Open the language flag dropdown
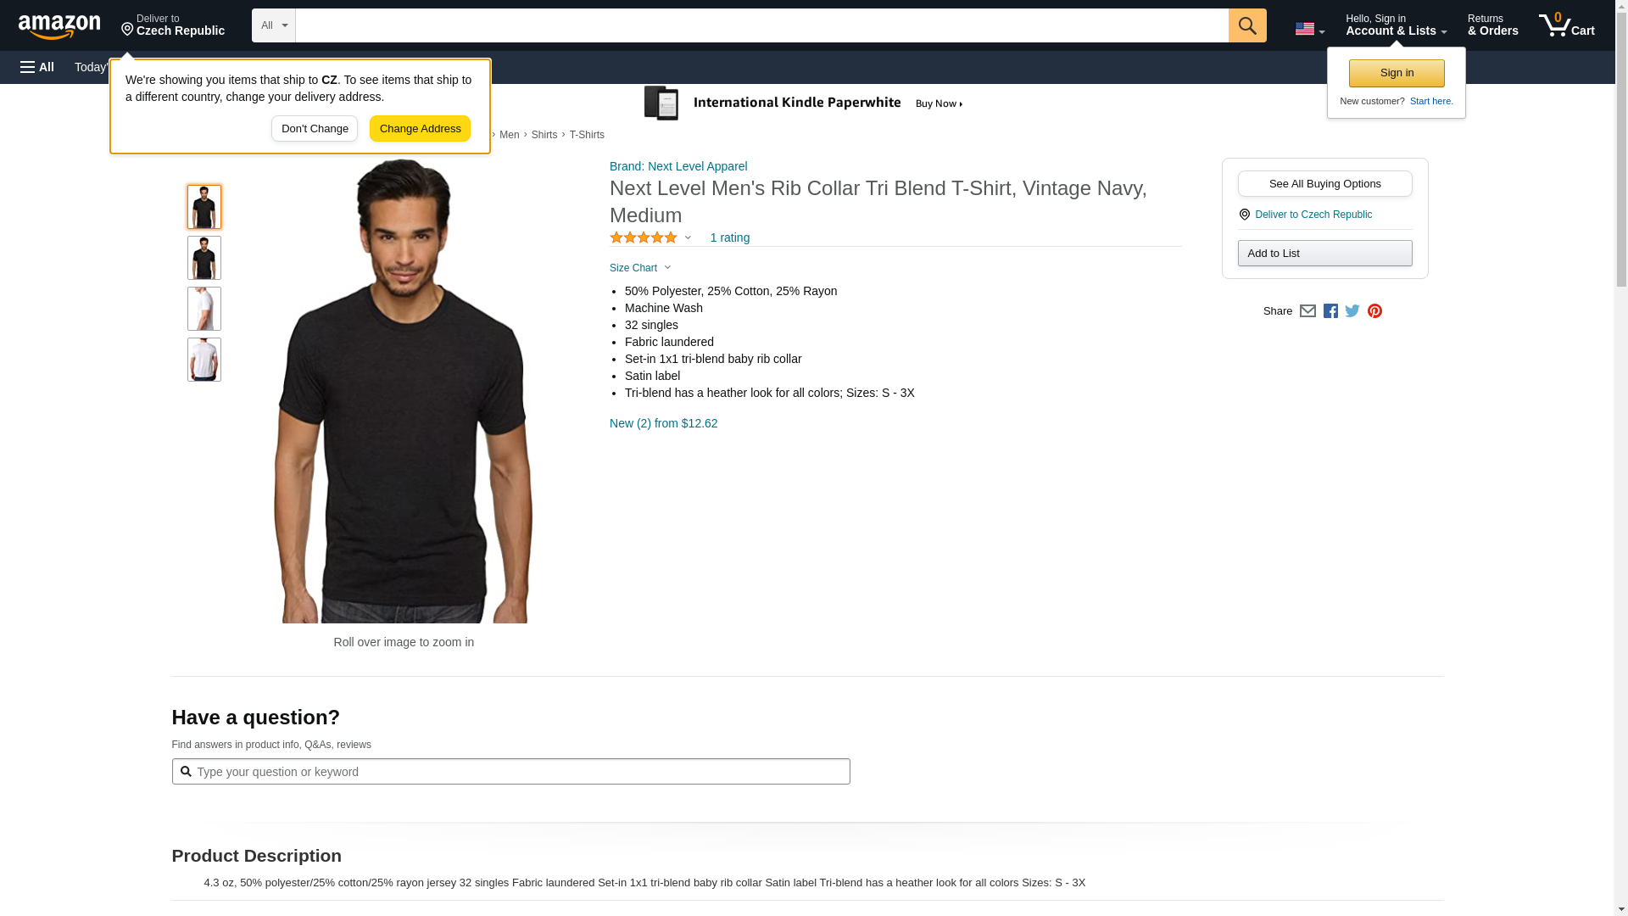This screenshot has width=1628, height=916. click(x=1309, y=30)
